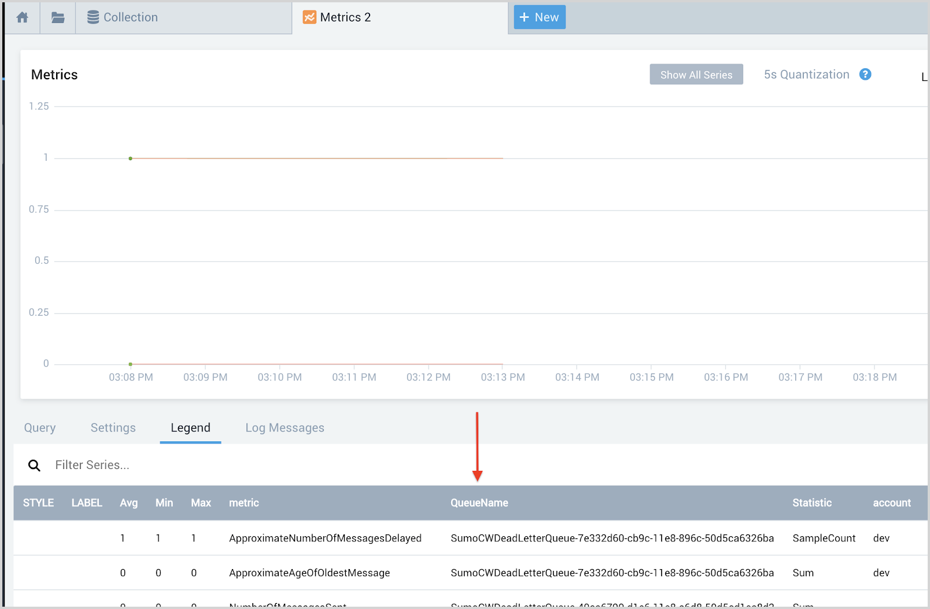930x609 pixels.
Task: Open the folder browser icon
Action: pyautogui.click(x=57, y=17)
